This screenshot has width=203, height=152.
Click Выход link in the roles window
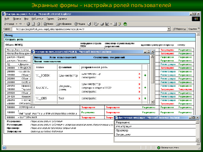9,35
